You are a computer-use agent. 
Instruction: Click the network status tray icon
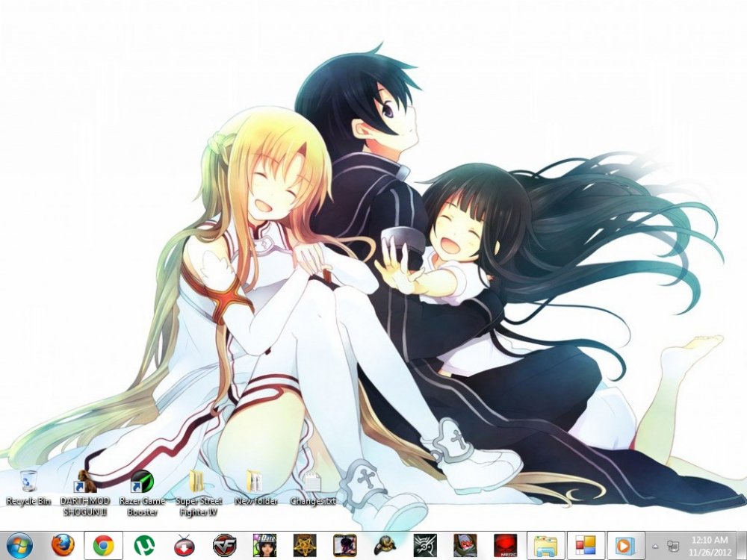click(x=673, y=545)
